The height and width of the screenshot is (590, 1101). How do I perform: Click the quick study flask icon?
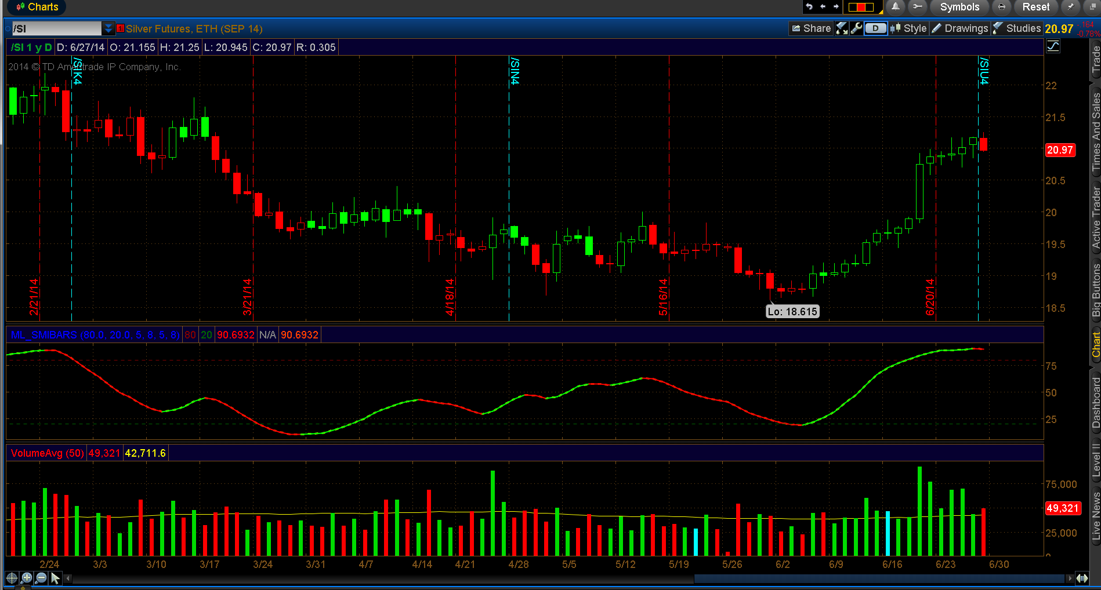coord(842,28)
